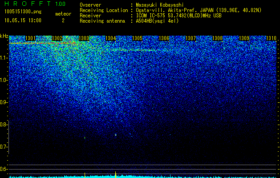
Task: Click the version number 1.0.0
Action: pyautogui.click(x=61, y=4)
